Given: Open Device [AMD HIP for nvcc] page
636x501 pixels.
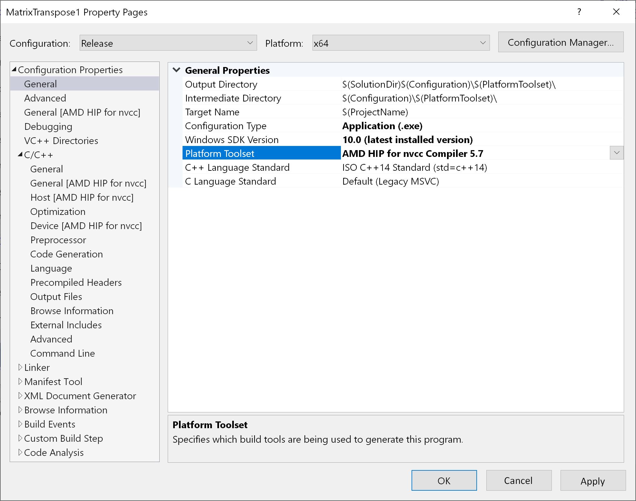Looking at the screenshot, I should 86,226.
